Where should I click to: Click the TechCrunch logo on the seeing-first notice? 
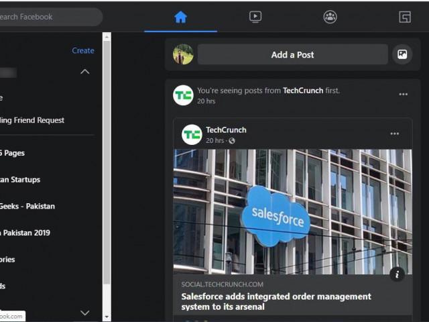(x=183, y=95)
